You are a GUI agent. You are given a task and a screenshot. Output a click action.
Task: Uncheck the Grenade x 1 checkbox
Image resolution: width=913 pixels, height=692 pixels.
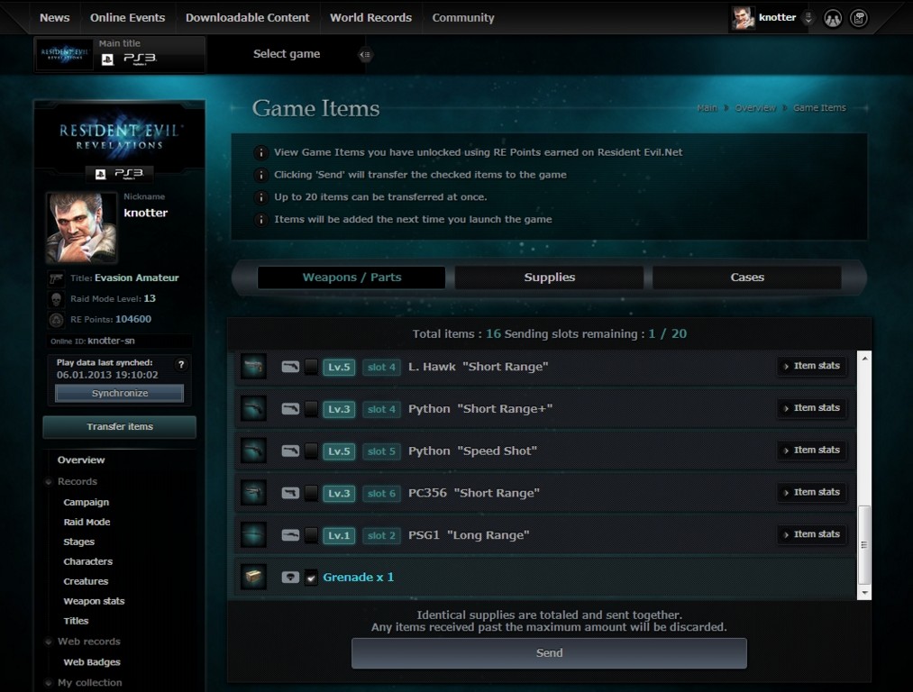[312, 578]
